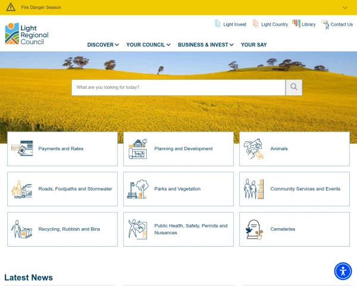Viewport: 357px width, 286px height.
Task: Click the Light Regional Council logo
Action: (x=27, y=34)
